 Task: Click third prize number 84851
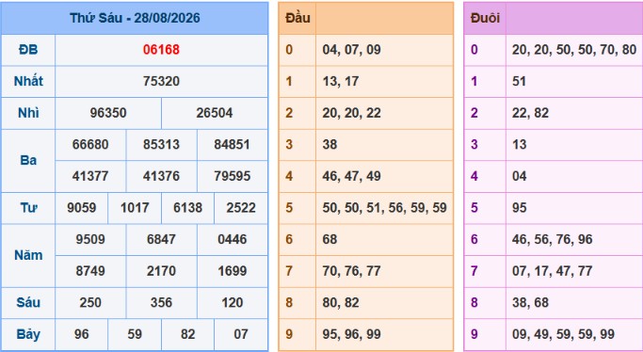click(233, 144)
